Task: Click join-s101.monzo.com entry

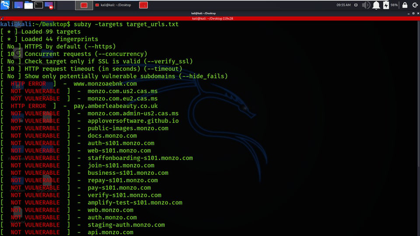Action: [121, 166]
